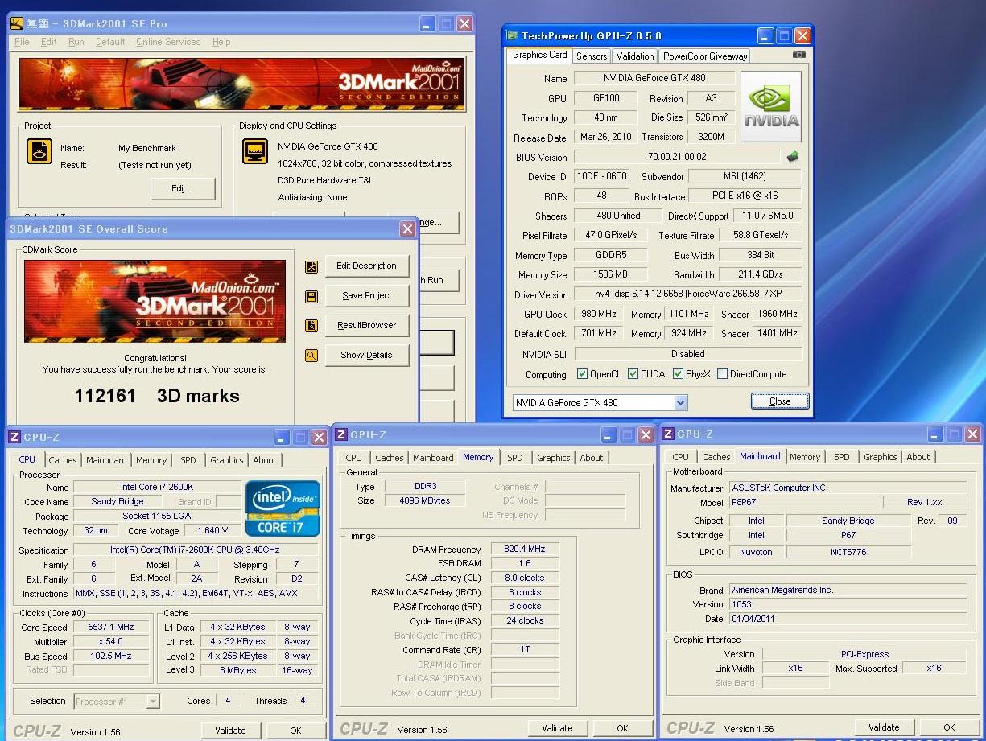The image size is (986, 741).
Task: Open the File menu in 3DMark2001
Action: coord(22,42)
